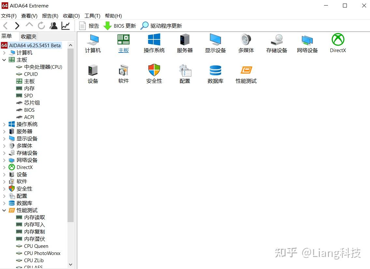The width and height of the screenshot is (370, 269).
Task: Open the 存储设备 drive icon in main panel
Action: point(276,44)
